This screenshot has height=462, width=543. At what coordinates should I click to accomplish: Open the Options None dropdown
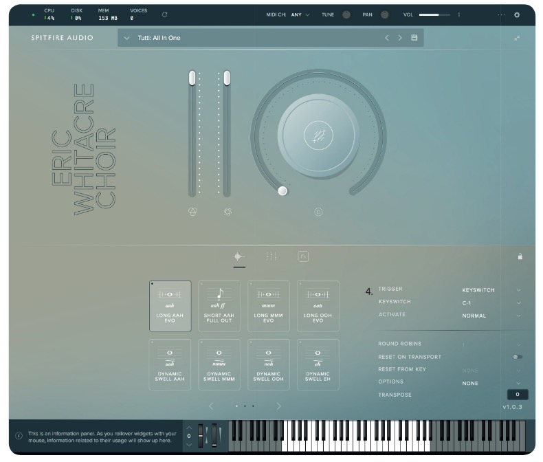tap(491, 384)
